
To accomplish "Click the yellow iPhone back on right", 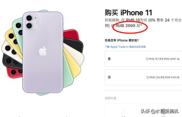I will [x=71, y=65].
